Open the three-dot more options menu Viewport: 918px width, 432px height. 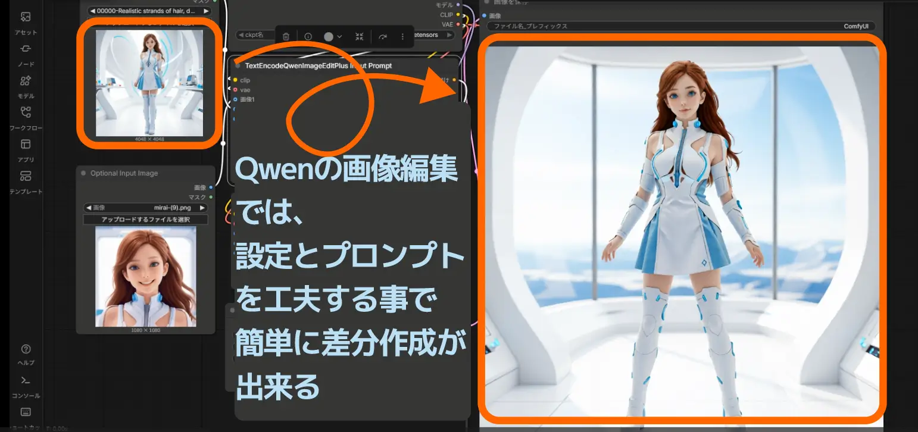402,36
